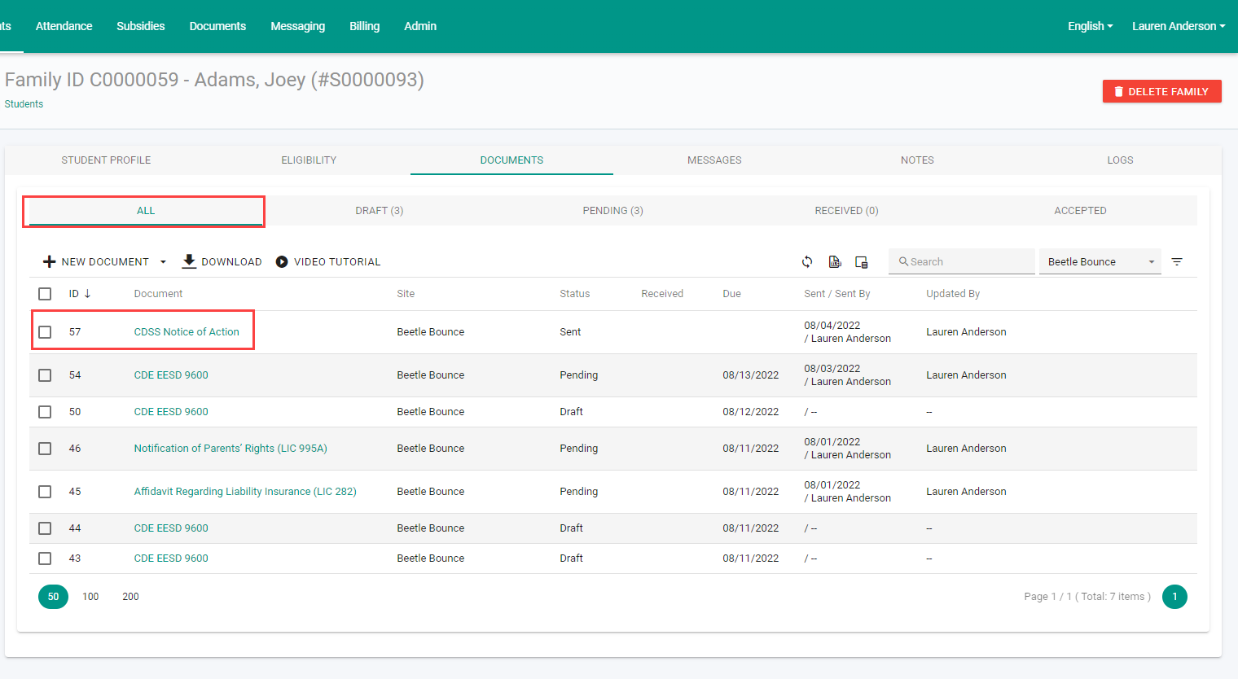Switch to Eligibility tab
The width and height of the screenshot is (1238, 679).
click(309, 160)
